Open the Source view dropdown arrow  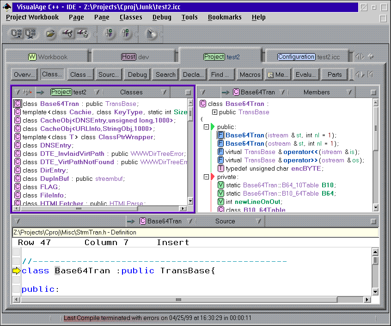coord(259,221)
